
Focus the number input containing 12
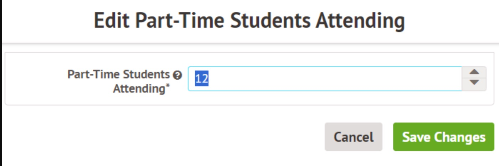coord(324,79)
